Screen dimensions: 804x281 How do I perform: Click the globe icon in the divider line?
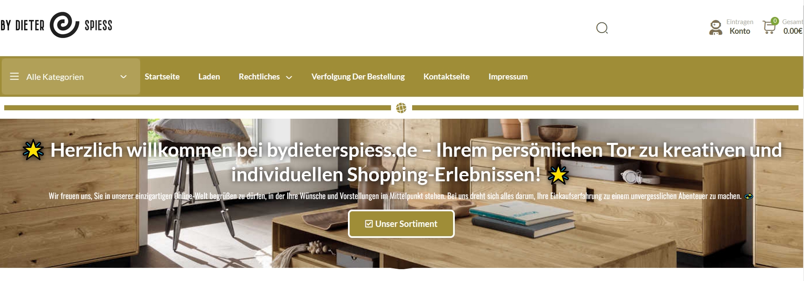401,108
